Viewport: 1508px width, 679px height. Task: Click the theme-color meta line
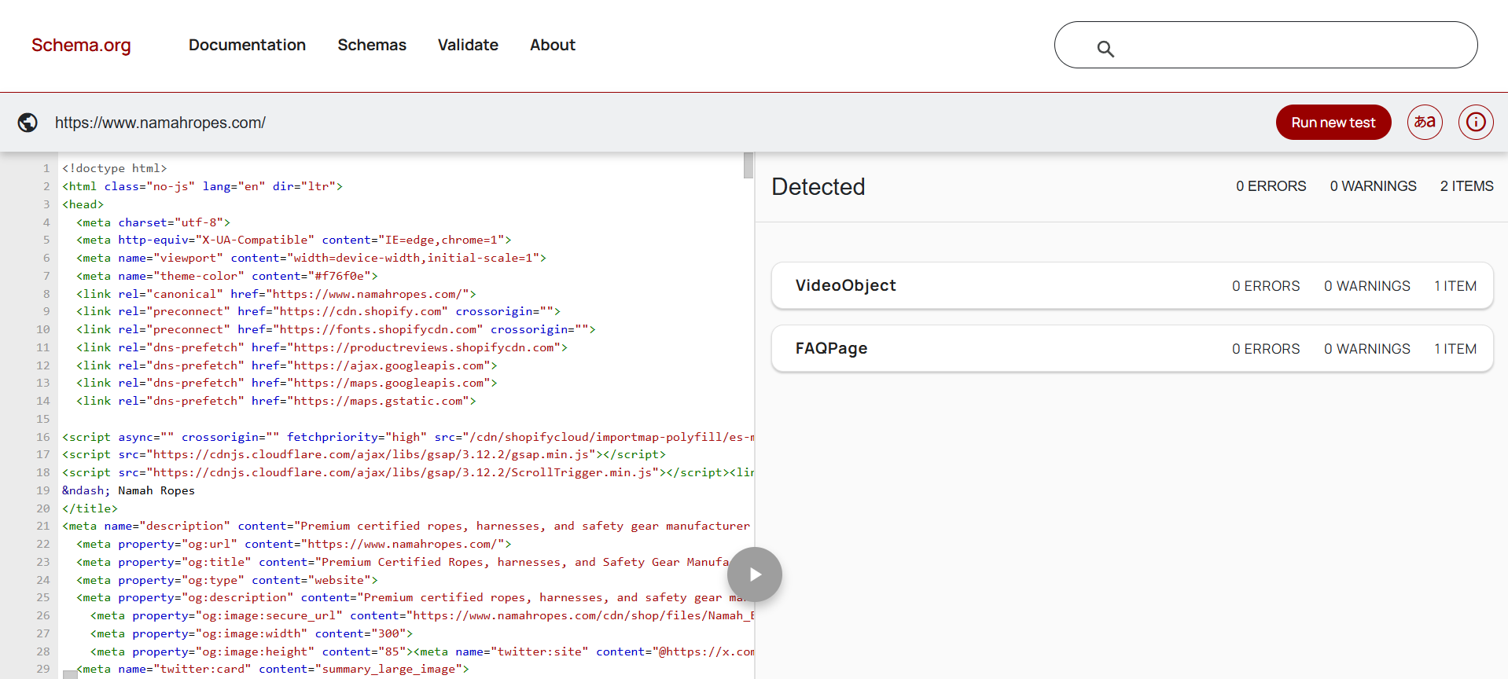[227, 276]
